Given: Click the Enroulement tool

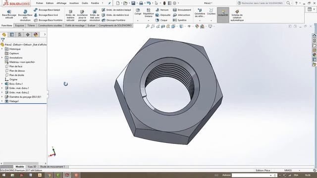Looking at the screenshot, I should 182,10.
